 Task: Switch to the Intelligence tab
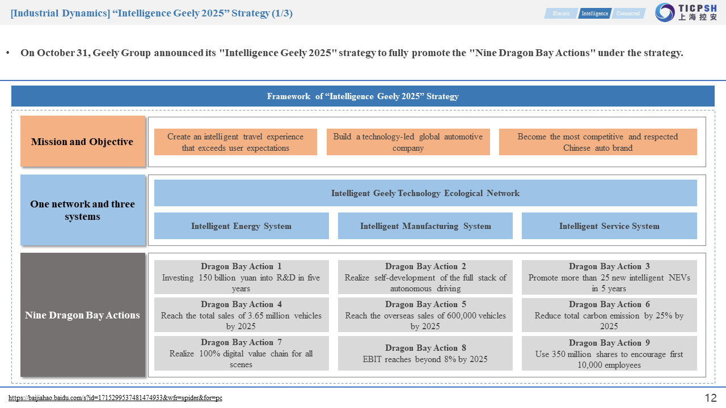point(594,14)
